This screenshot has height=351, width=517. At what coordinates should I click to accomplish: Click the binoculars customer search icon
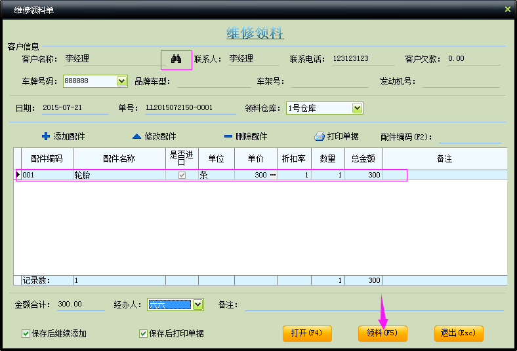click(x=176, y=59)
